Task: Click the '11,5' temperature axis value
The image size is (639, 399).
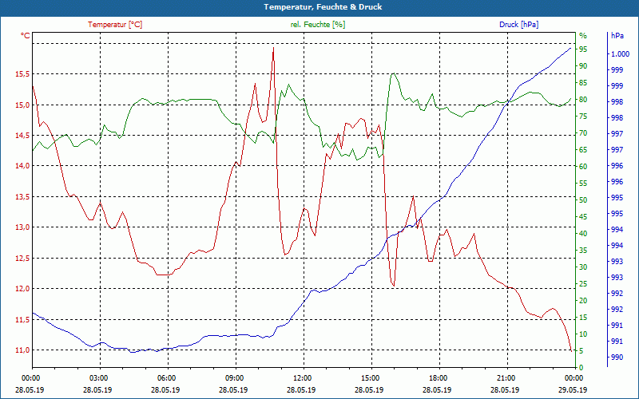Action: (22, 320)
